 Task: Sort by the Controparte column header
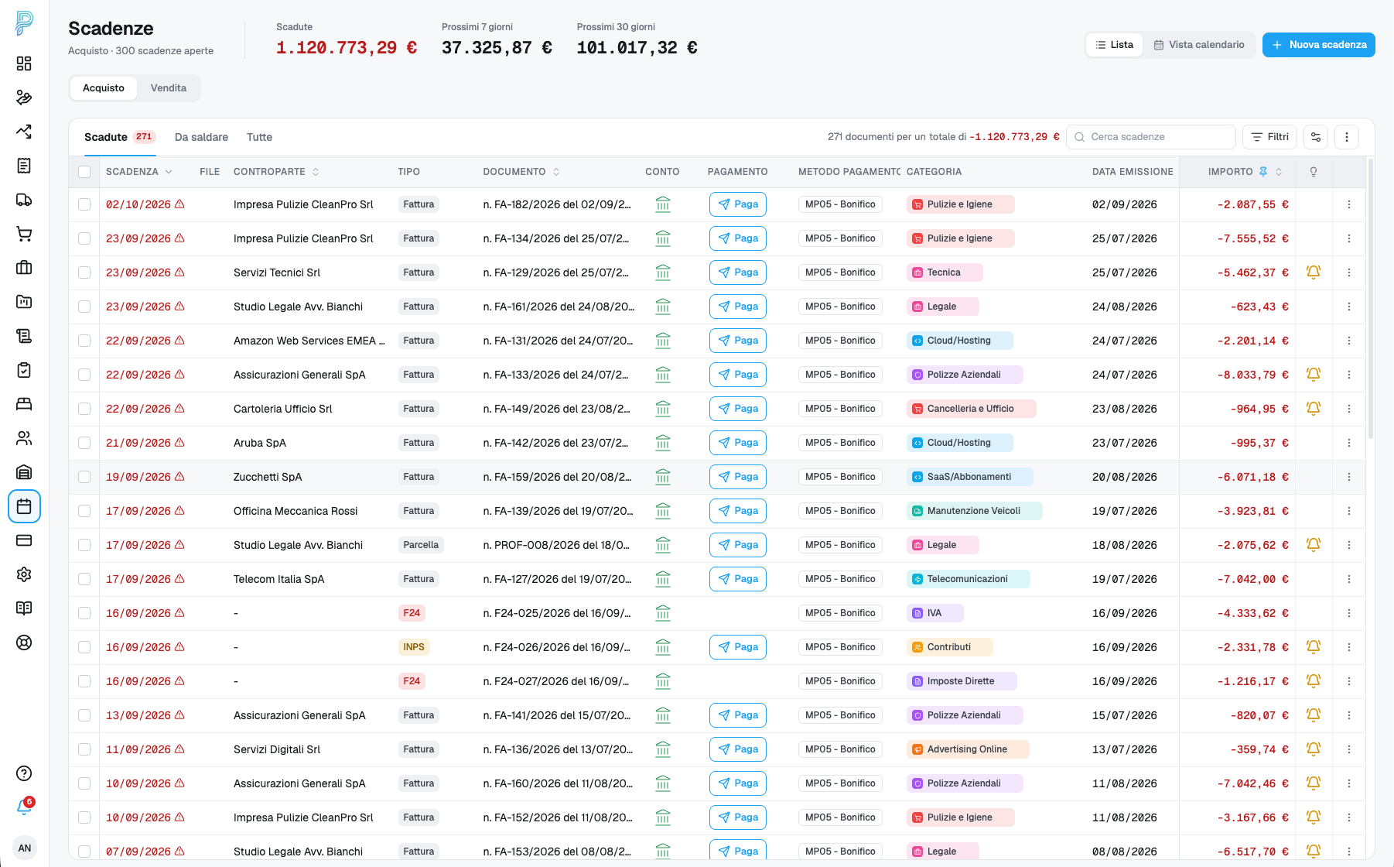(x=276, y=172)
